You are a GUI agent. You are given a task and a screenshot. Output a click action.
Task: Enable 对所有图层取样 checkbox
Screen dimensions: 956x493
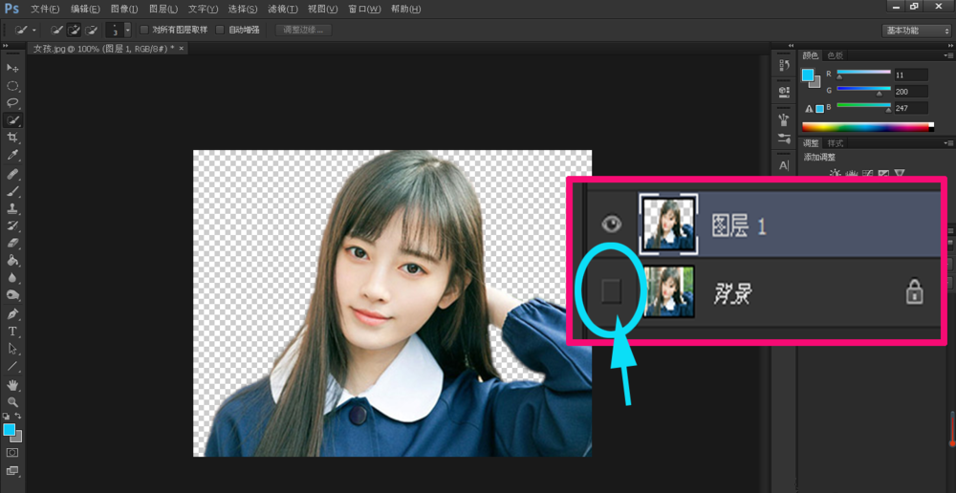pos(144,30)
